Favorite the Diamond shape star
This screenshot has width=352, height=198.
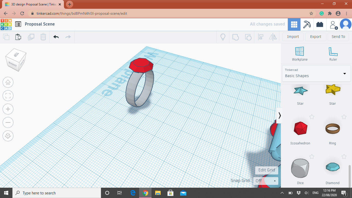344,156
